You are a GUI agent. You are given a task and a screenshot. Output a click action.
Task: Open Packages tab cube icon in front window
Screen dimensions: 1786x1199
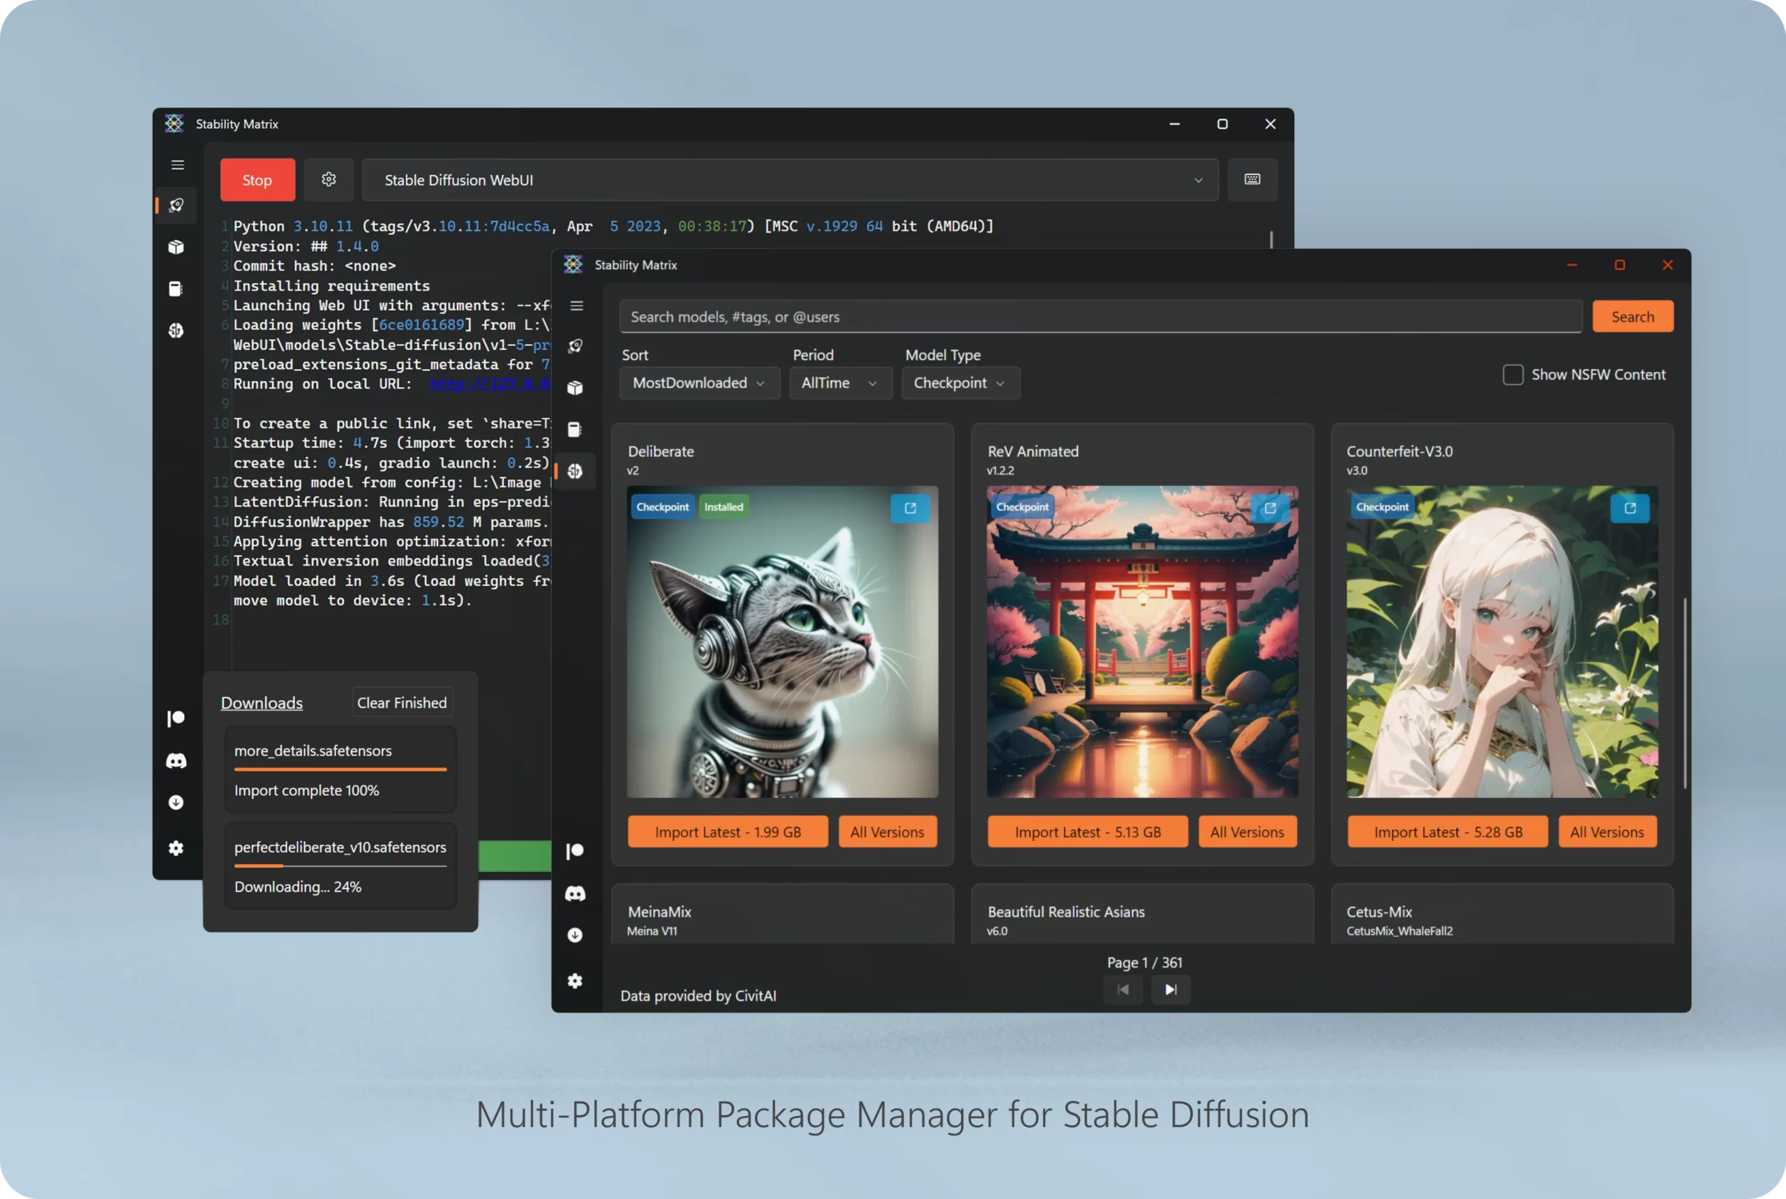tap(575, 388)
